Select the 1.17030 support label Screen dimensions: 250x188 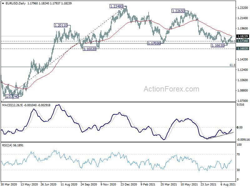154,43
